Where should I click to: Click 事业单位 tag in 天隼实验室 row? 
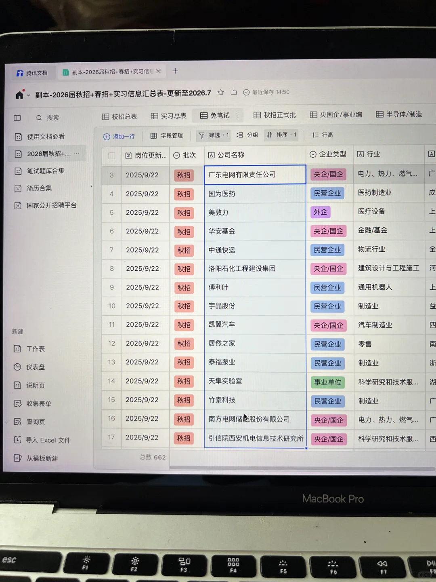pos(328,382)
